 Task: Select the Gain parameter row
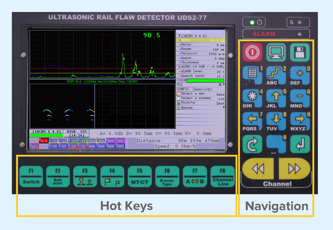tap(200, 40)
